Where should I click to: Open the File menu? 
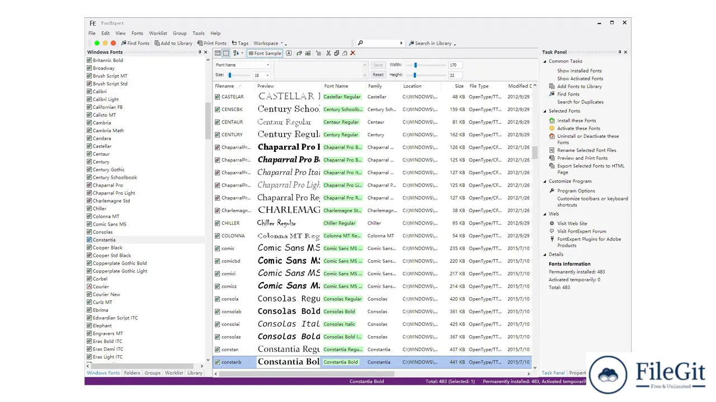[92, 33]
